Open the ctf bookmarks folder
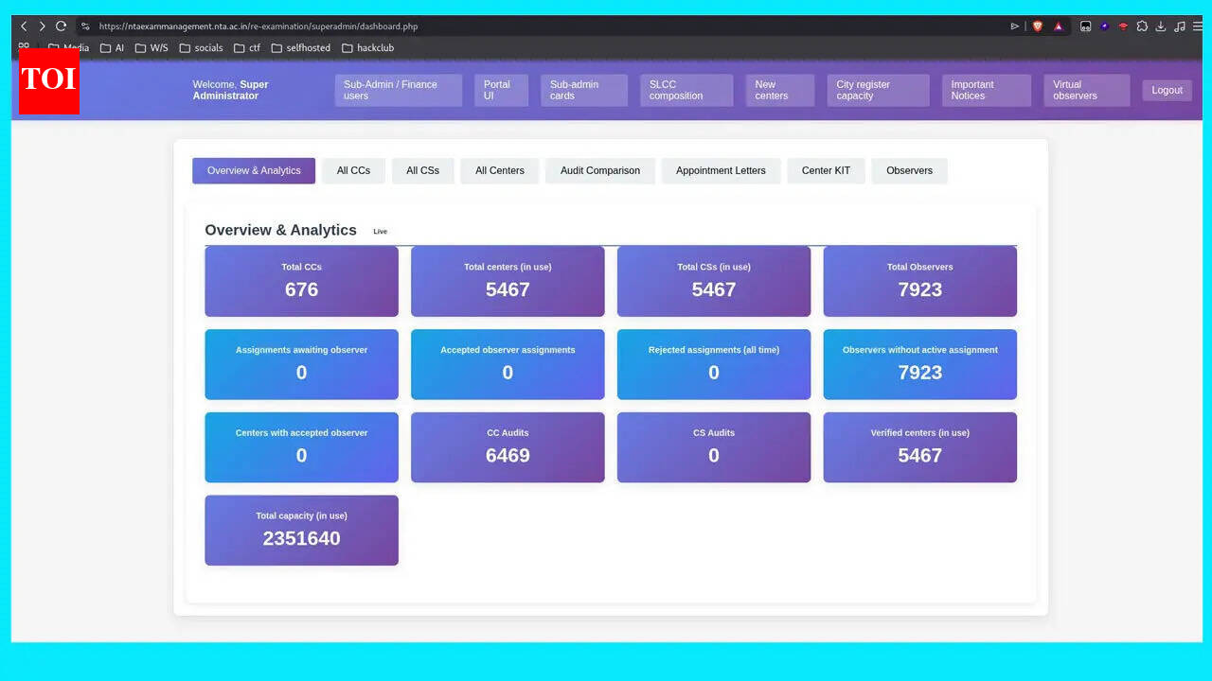Viewport: 1212px width, 681px height. [x=246, y=47]
